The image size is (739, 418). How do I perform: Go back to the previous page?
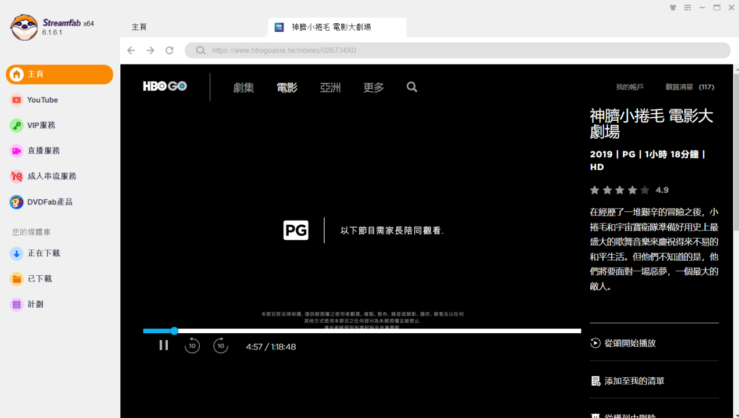(x=131, y=51)
